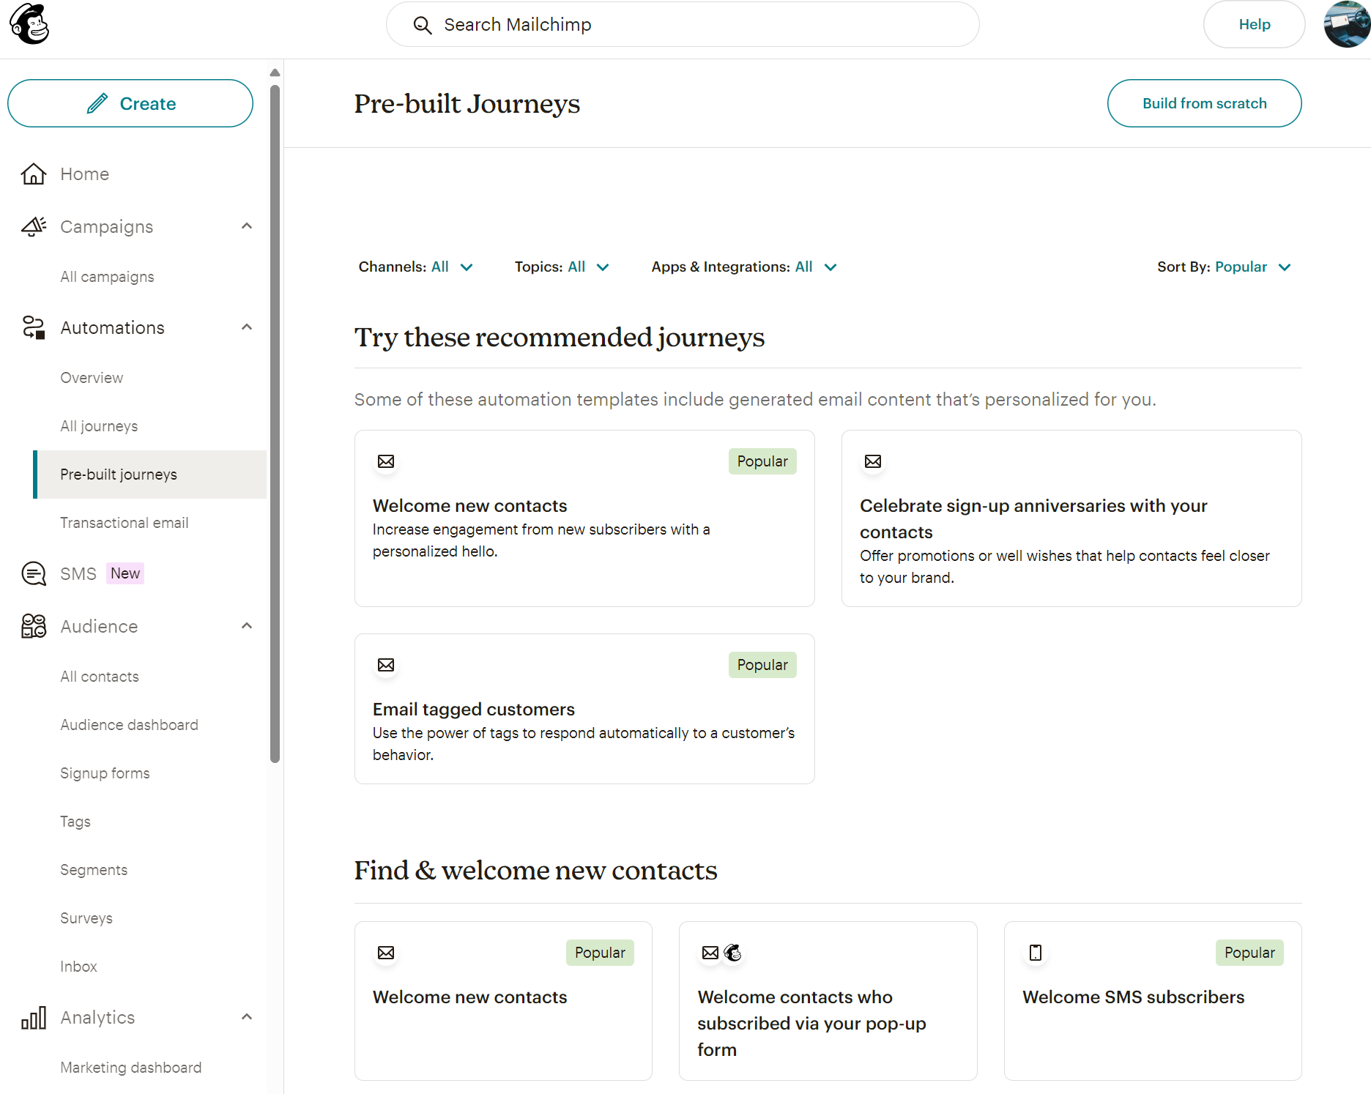Viewport: 1371px width, 1094px height.
Task: Collapse the Automations section chevron
Action: point(247,327)
